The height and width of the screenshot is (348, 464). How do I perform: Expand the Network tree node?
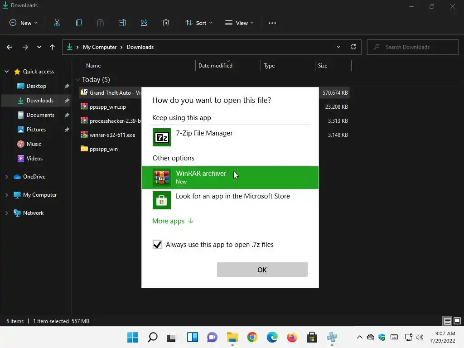tap(6, 213)
